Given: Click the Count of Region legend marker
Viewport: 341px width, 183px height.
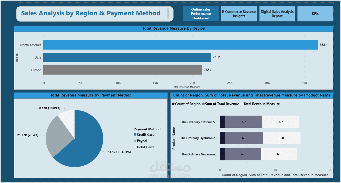Looking at the screenshot, I should pyautogui.click(x=173, y=104).
